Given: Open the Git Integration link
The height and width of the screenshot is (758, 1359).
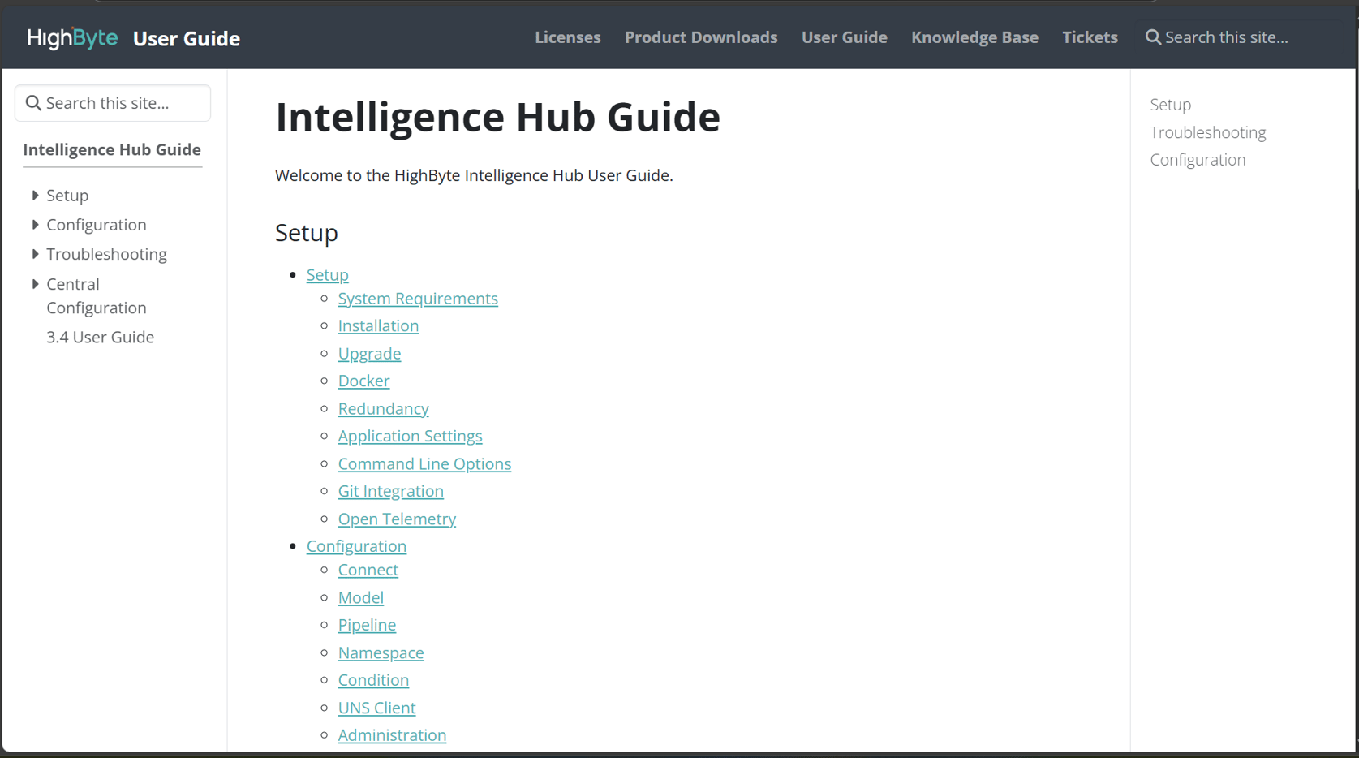Looking at the screenshot, I should (390, 491).
